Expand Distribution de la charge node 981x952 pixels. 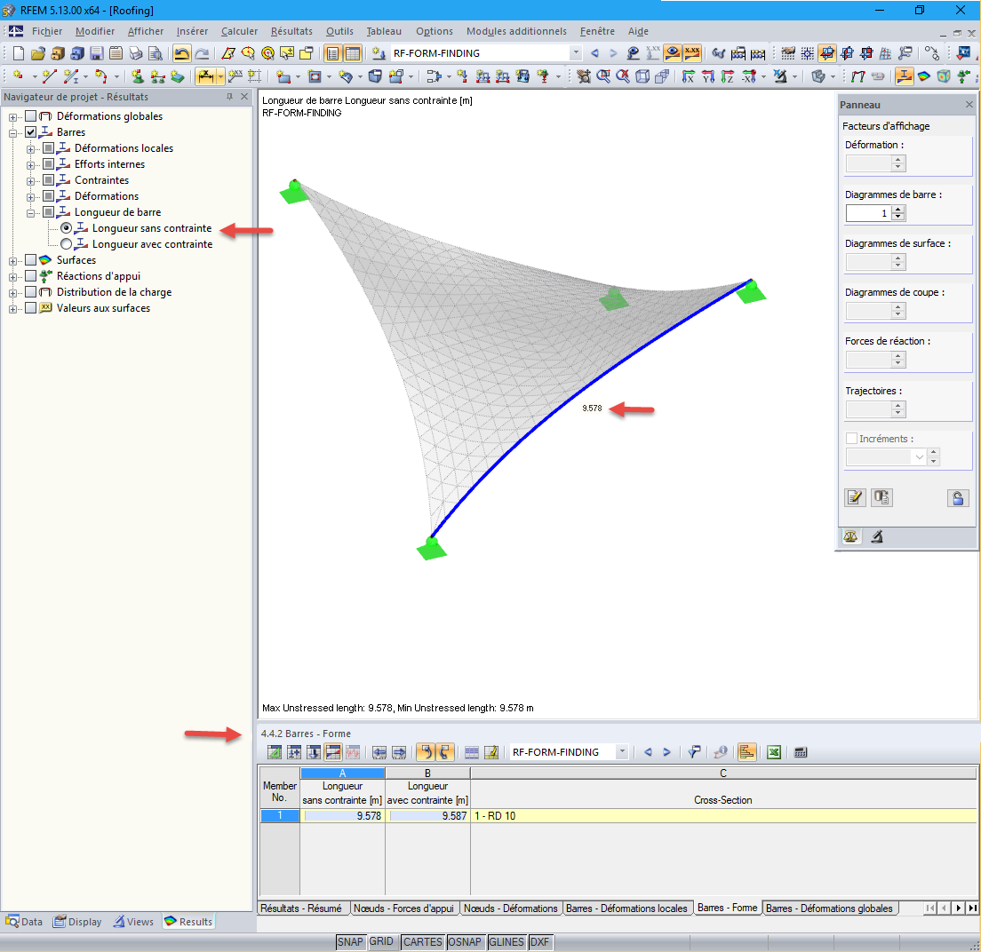click(12, 292)
